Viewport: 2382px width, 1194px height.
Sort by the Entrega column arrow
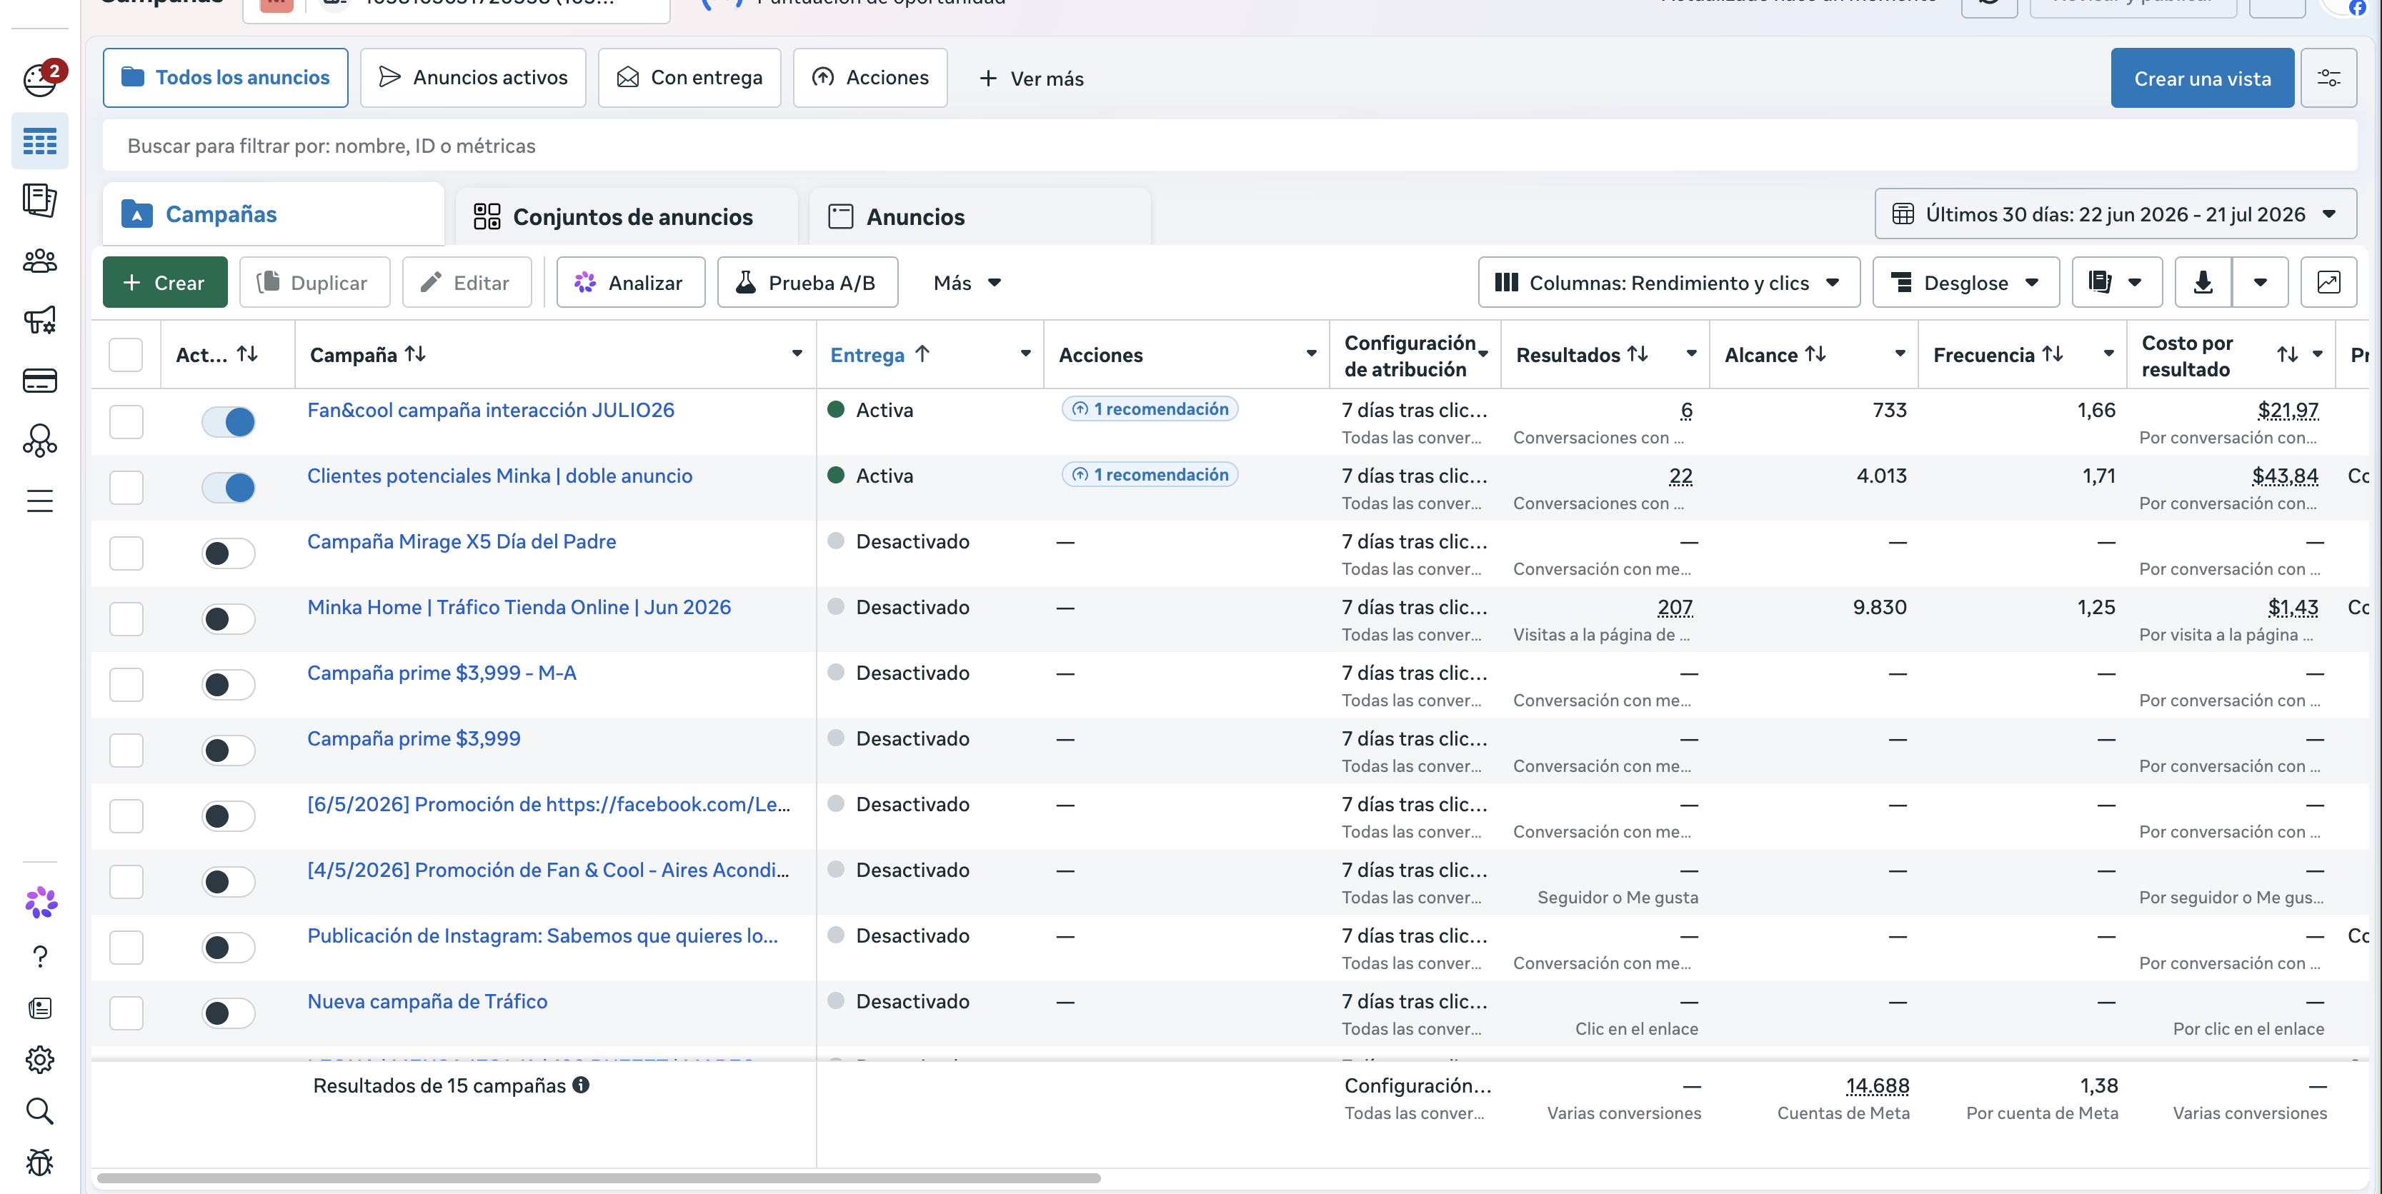(x=922, y=354)
